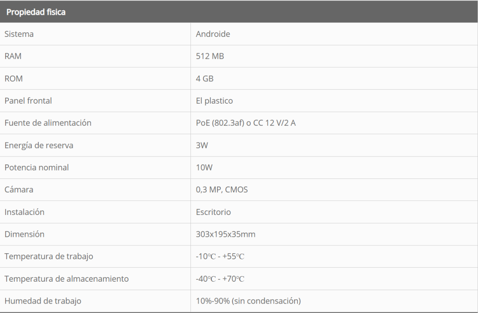The image size is (478, 313).
Task: Select the "-40℃ - +70℃" storage temperature value
Action: [x=220, y=279]
